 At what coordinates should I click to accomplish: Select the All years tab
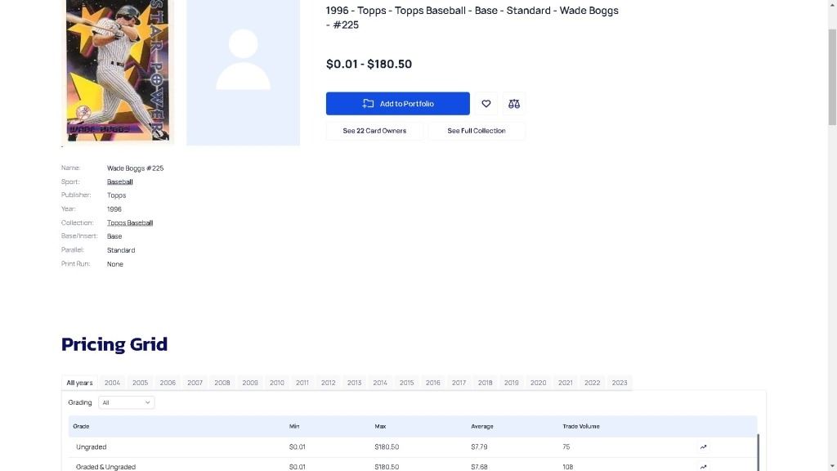coord(79,383)
